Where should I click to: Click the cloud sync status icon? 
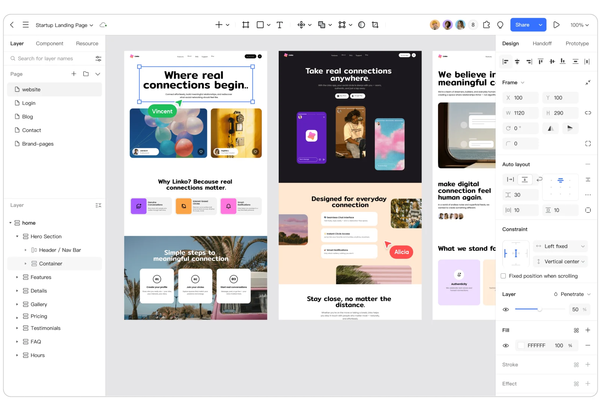103,25
